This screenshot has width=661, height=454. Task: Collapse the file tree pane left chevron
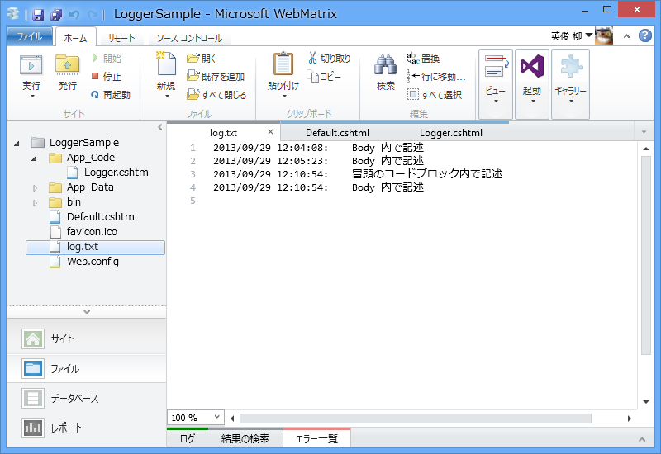(x=160, y=127)
